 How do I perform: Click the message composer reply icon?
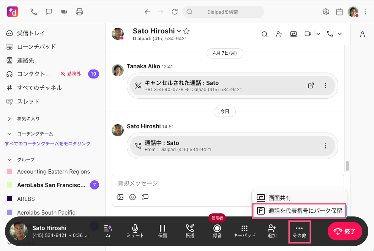point(145,197)
